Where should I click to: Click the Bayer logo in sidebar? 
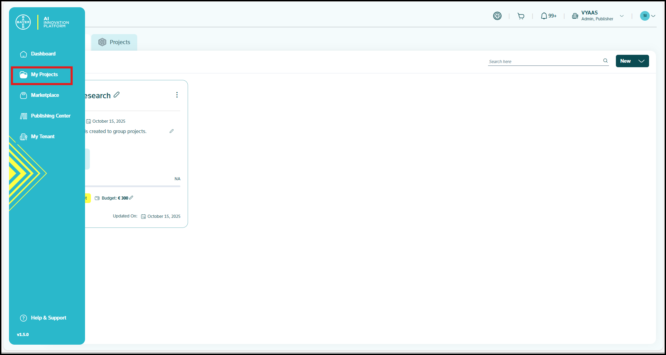tap(23, 22)
